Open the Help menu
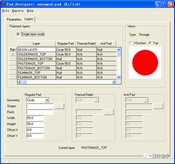Image resolution: width=175 pixels, height=164 pixels. [x=30, y=11]
